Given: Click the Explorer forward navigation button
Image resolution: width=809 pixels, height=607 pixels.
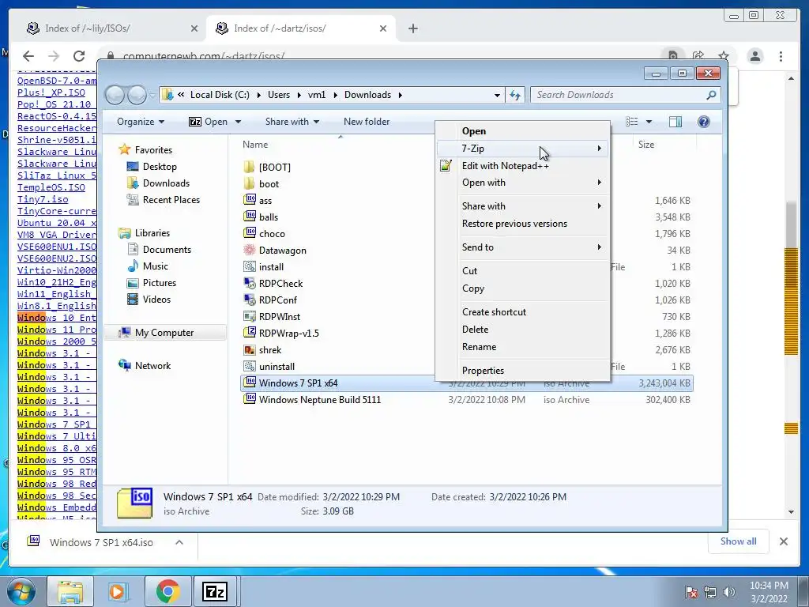Looking at the screenshot, I should [x=137, y=95].
